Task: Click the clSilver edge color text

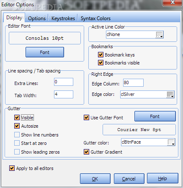Action: (x=128, y=94)
